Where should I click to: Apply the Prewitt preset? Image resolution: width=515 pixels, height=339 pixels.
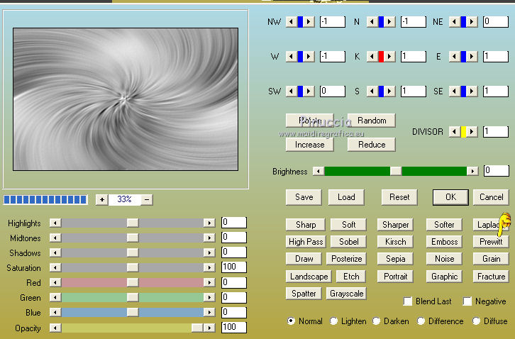pos(491,242)
